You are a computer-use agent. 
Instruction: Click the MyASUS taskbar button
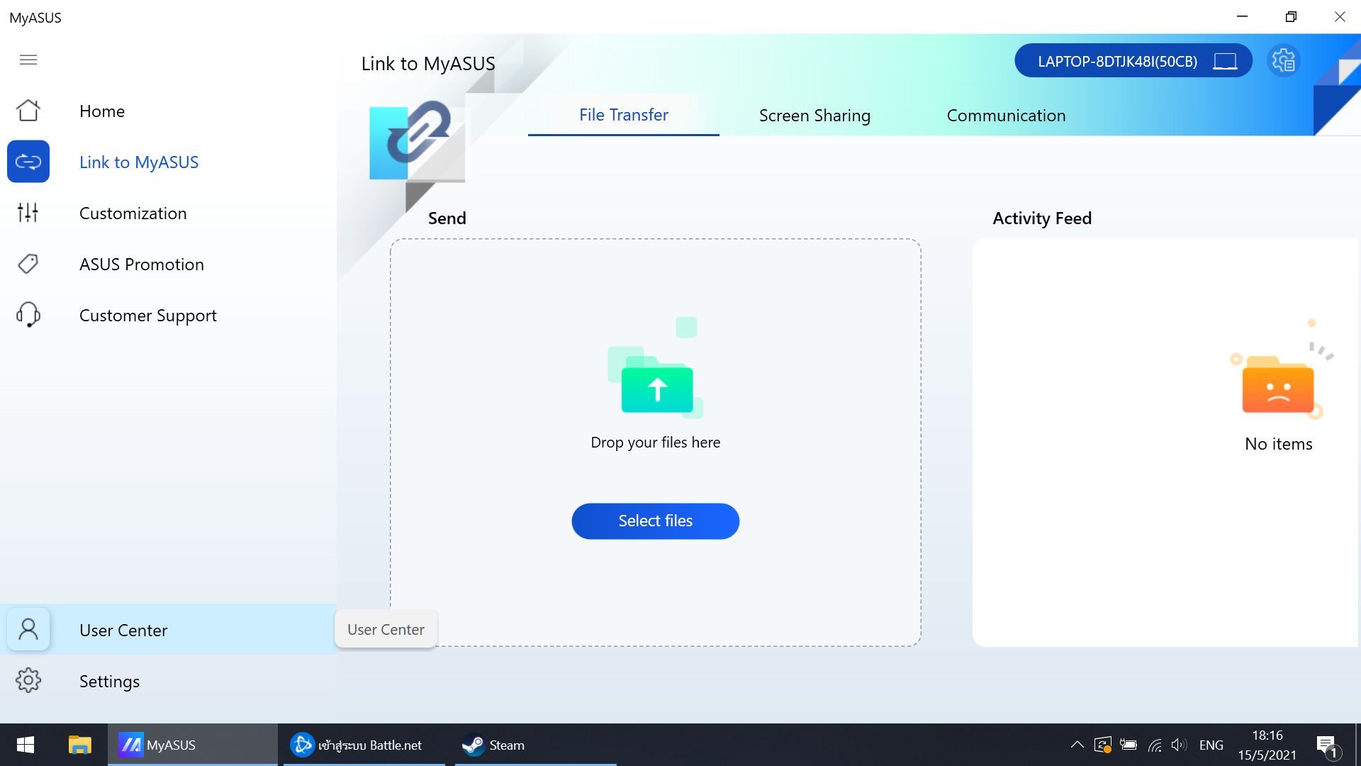tap(192, 745)
